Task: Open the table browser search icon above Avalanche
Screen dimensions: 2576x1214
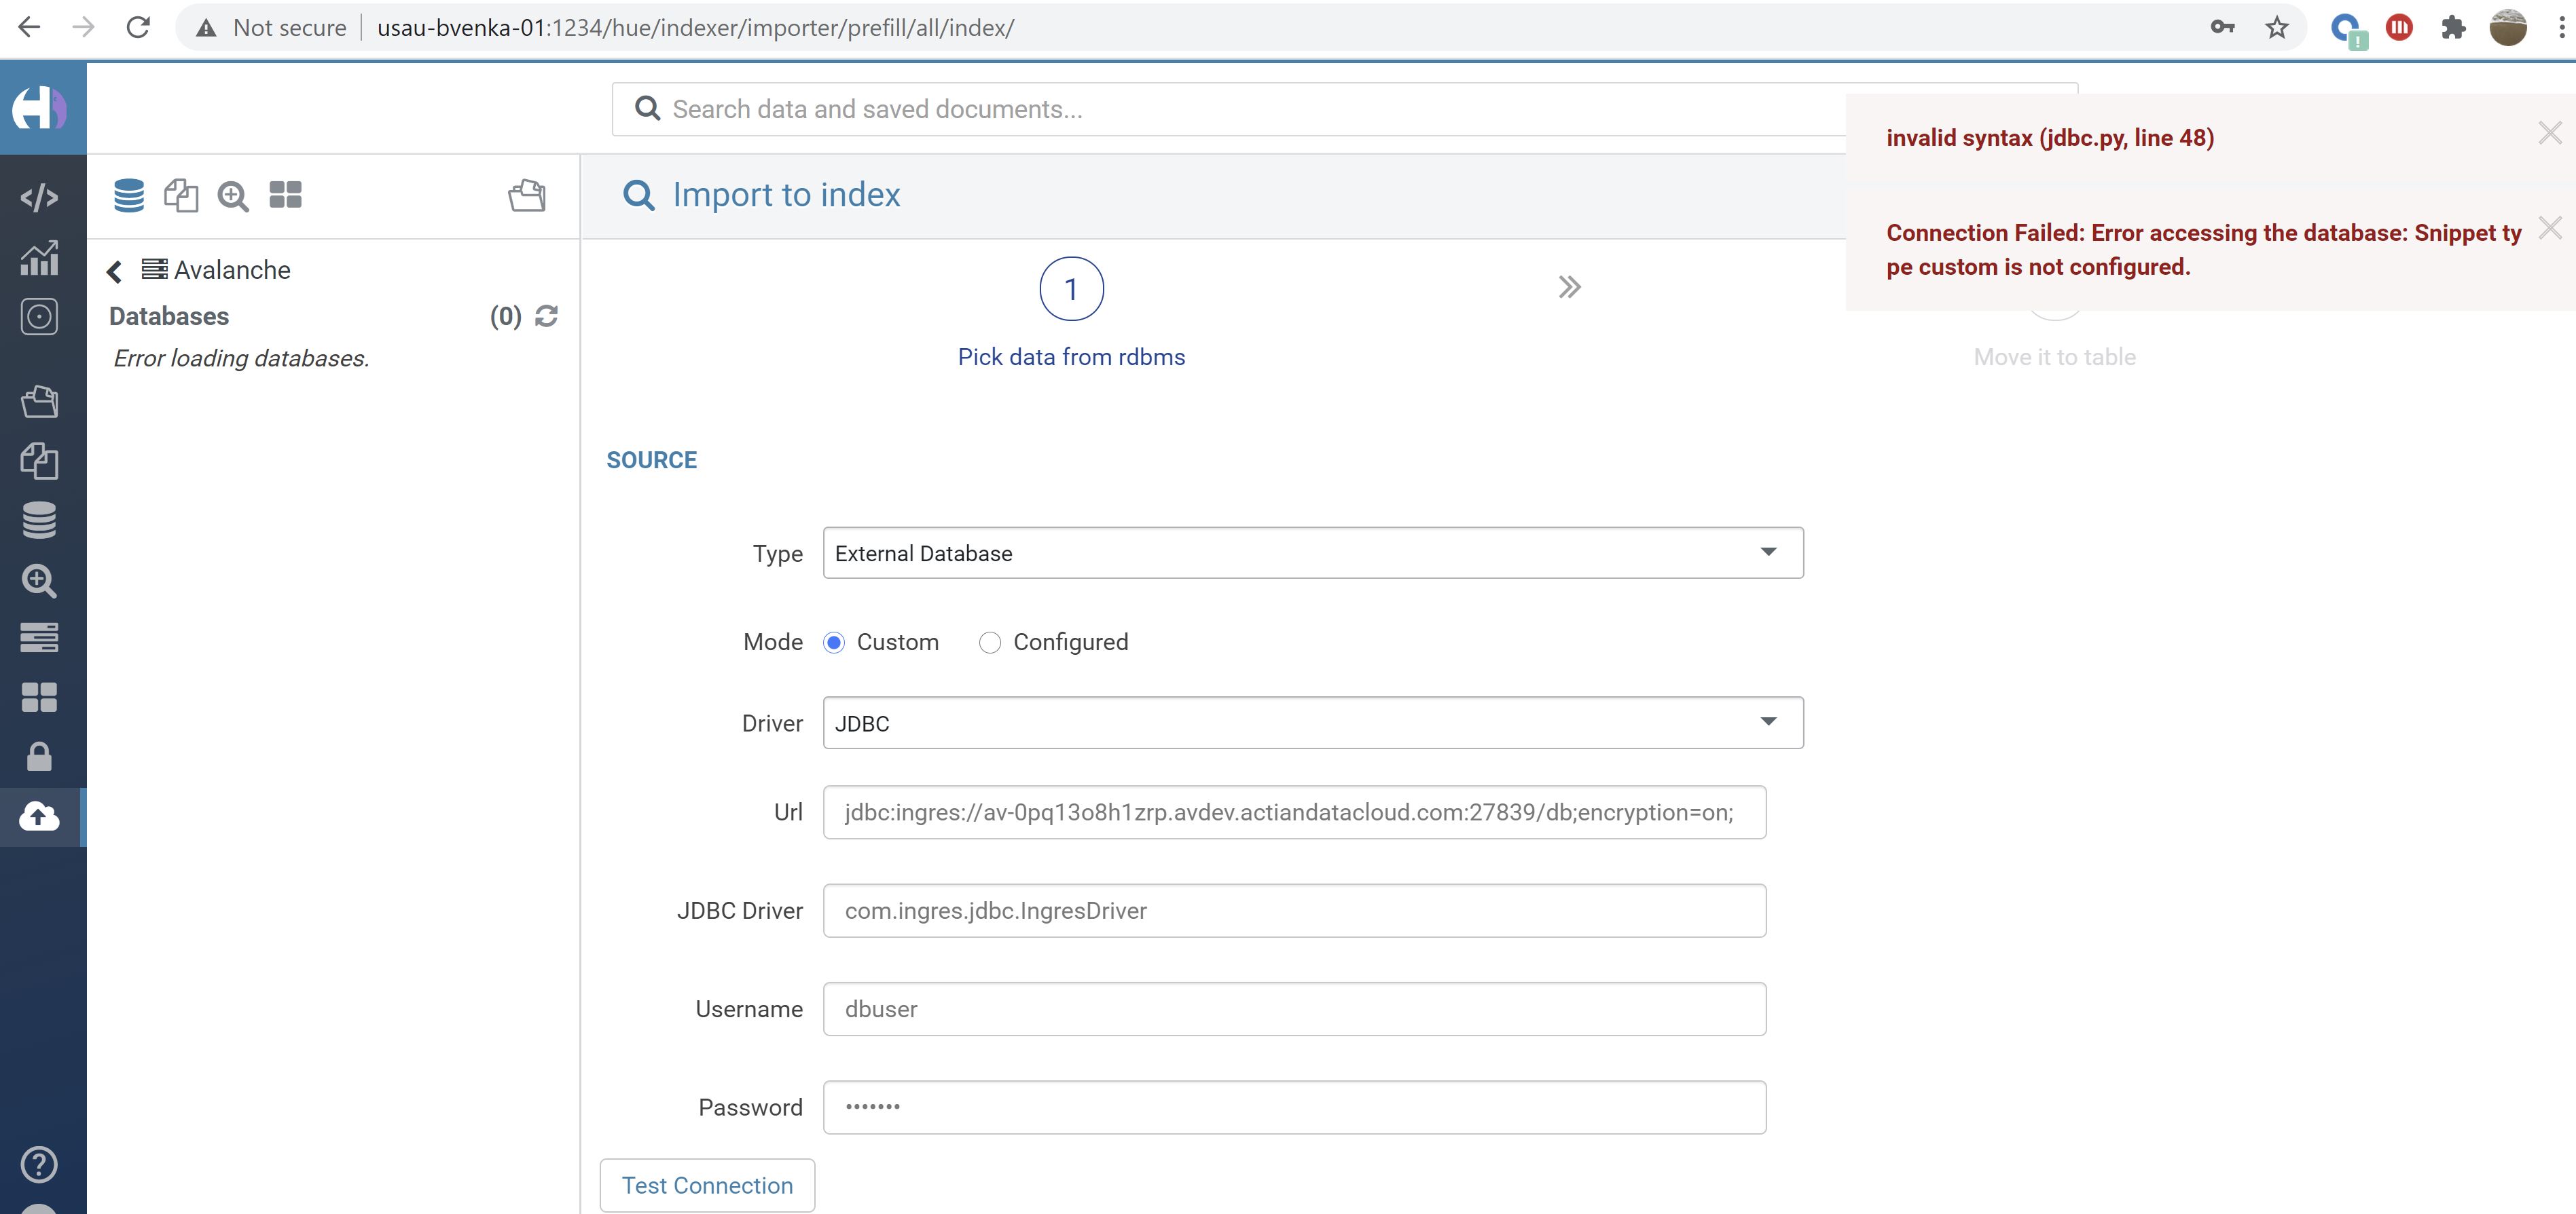Action: [x=232, y=195]
